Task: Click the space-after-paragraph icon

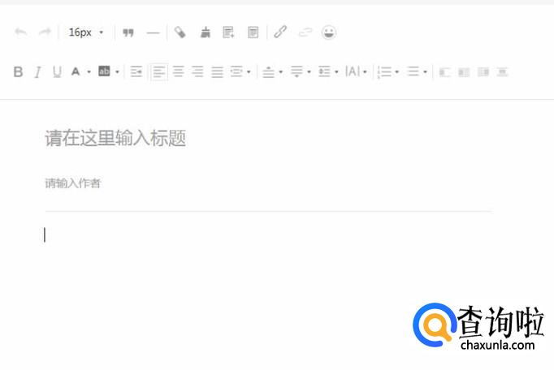Action: [x=296, y=71]
